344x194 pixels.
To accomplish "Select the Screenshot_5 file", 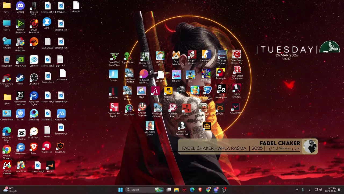I will click(61, 25).
